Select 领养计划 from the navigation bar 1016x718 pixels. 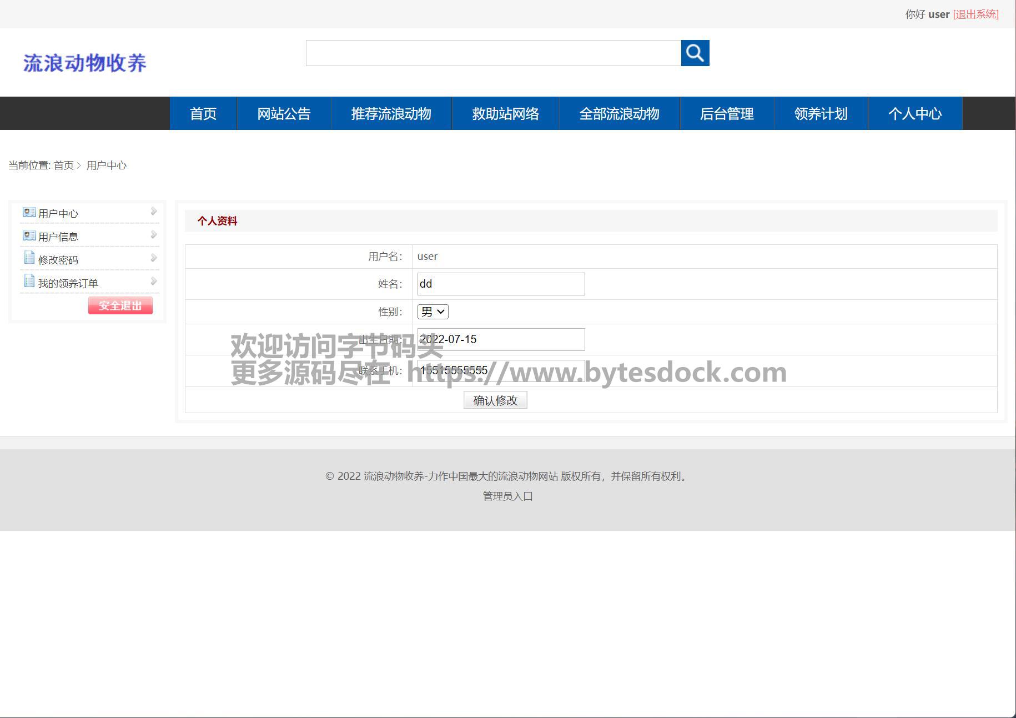(x=821, y=114)
